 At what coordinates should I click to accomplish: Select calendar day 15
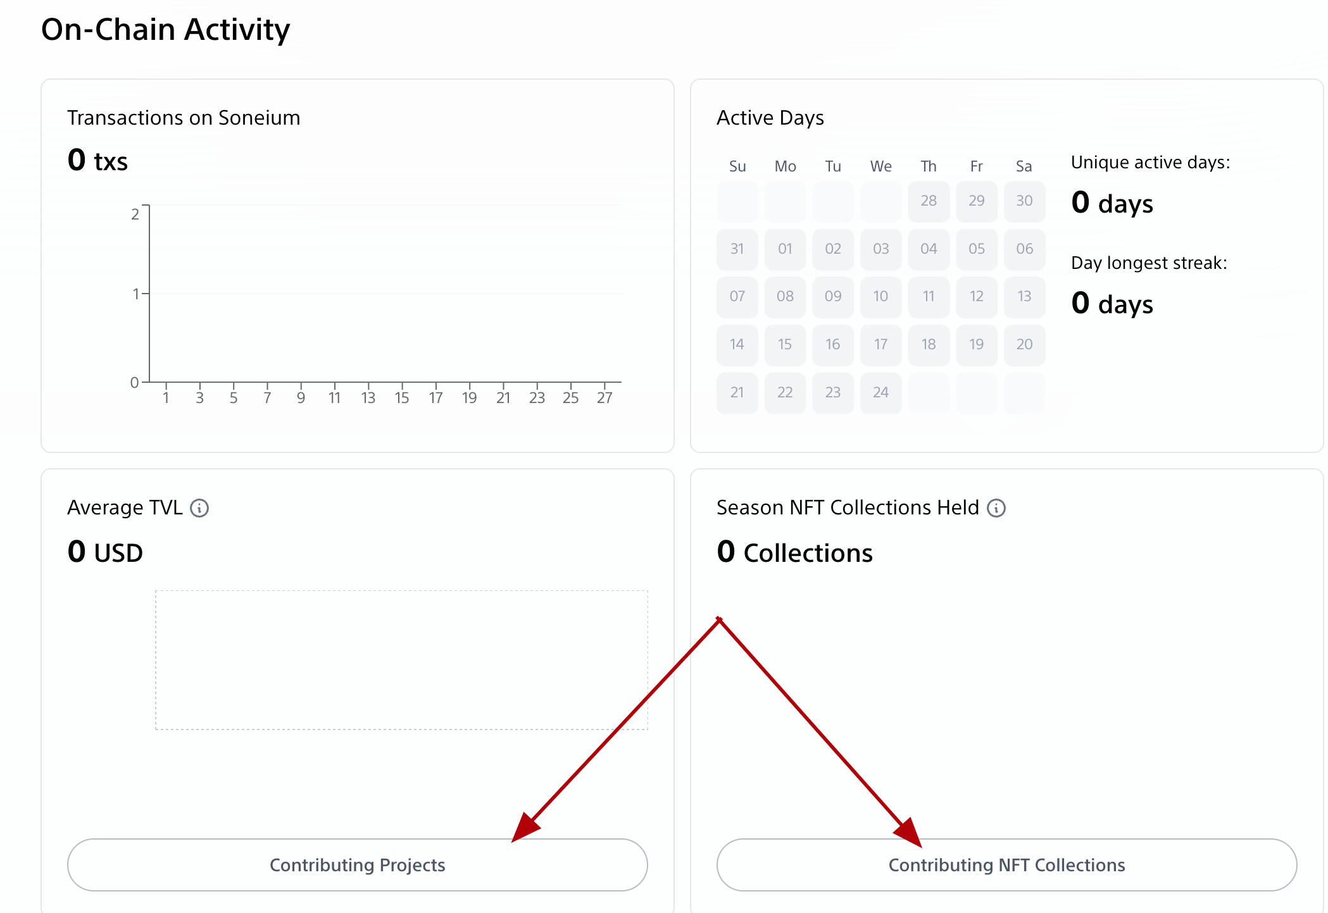[785, 345]
